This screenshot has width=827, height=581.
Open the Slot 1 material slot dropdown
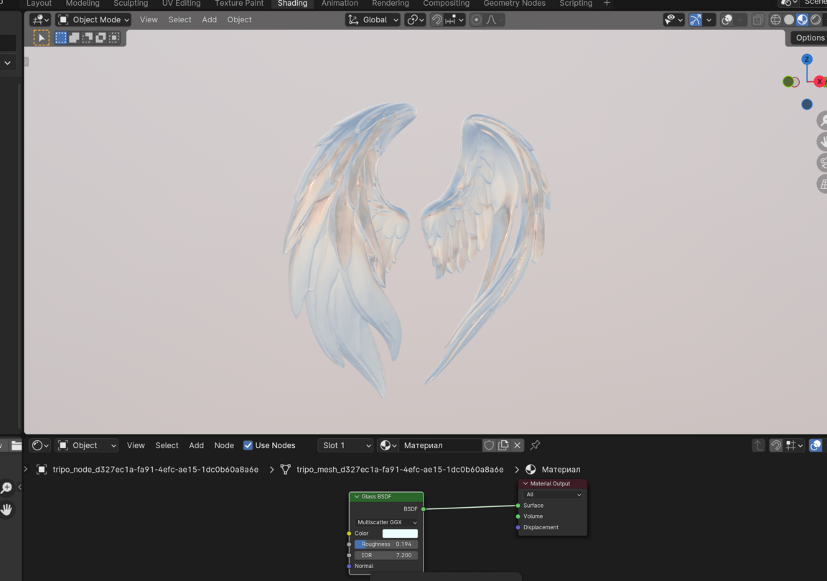(346, 445)
